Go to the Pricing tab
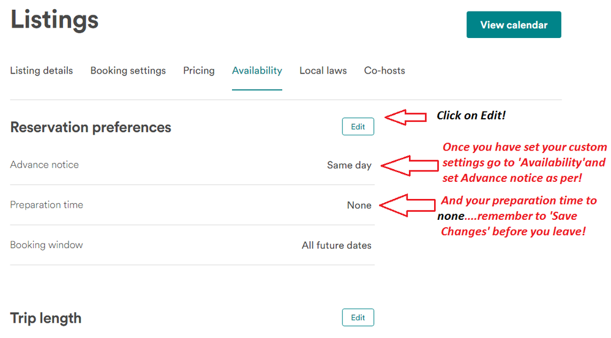 [199, 70]
